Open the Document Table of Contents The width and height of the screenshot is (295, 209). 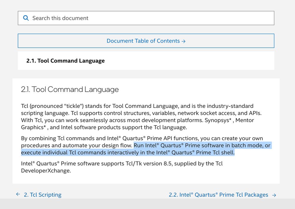[x=146, y=41]
